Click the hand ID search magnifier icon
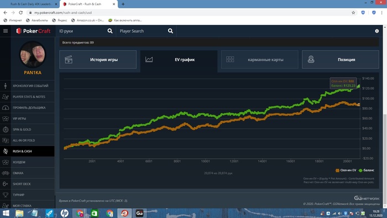The width and height of the screenshot is (387, 218). point(110,31)
